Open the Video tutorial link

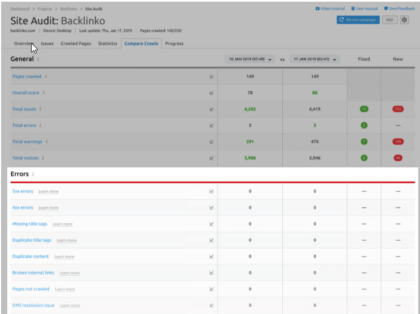(330, 8)
